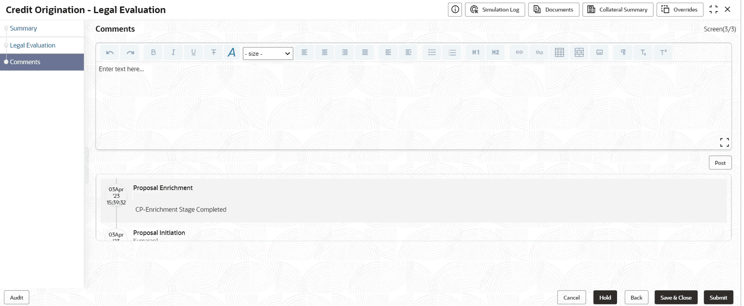
Task: Open the Simulation Log
Action: [x=495, y=10]
